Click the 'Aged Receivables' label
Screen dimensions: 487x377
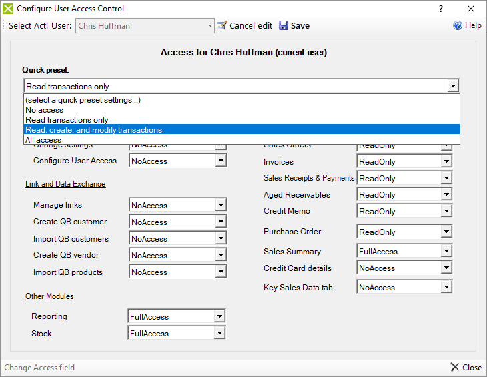(x=297, y=195)
